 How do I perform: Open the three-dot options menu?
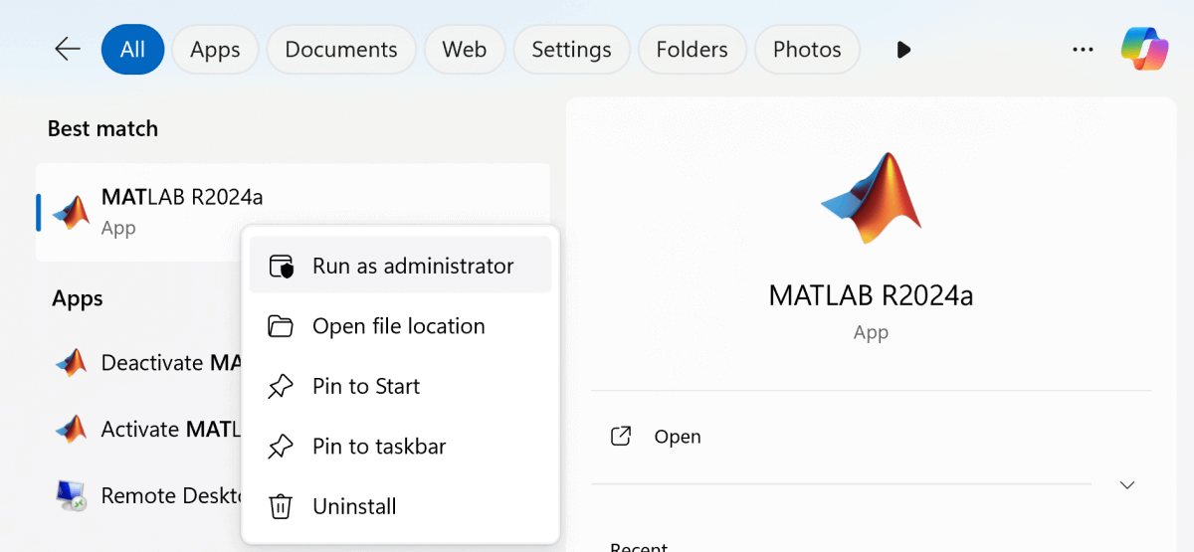(1083, 49)
